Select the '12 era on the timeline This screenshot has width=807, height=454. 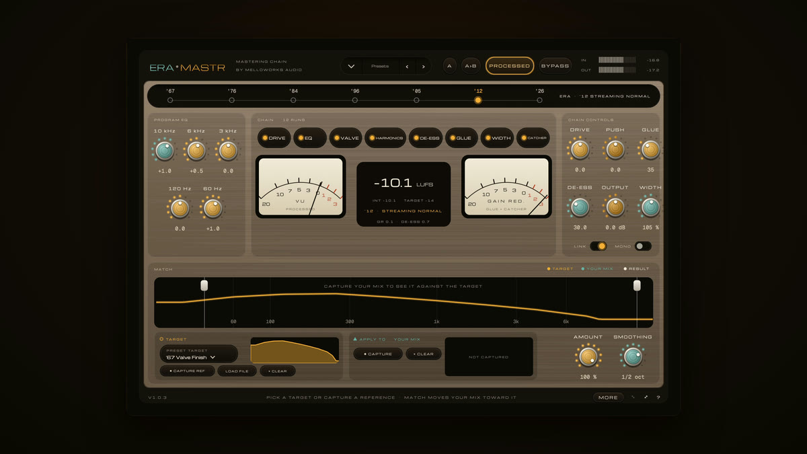[478, 100]
